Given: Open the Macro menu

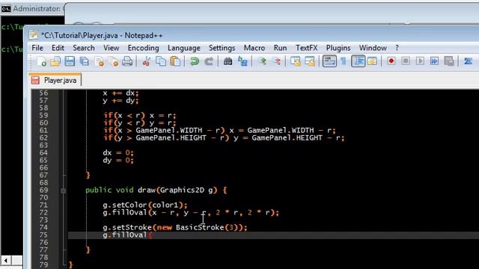Looking at the screenshot, I should tap(254, 48).
